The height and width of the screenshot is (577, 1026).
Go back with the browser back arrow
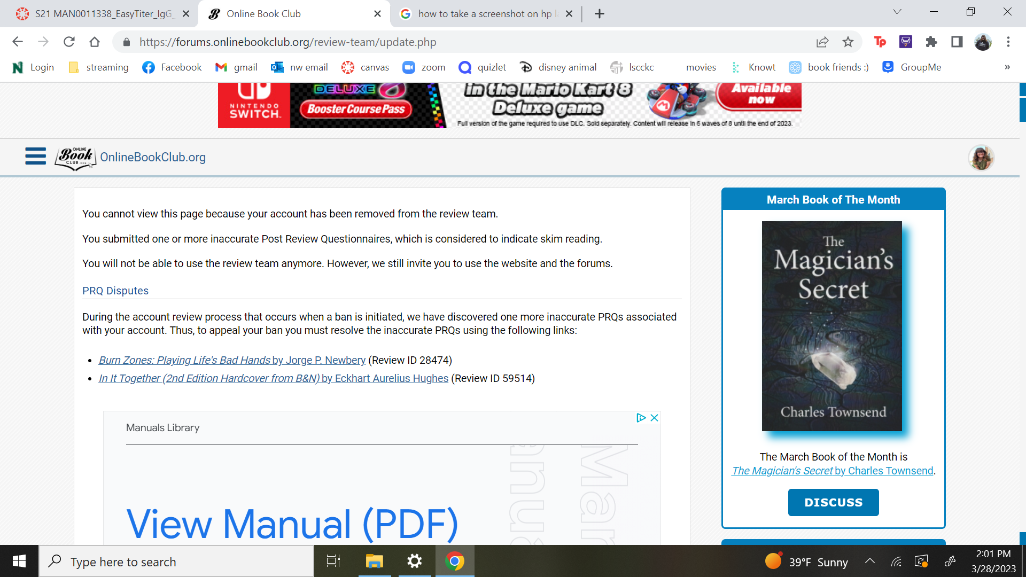pyautogui.click(x=17, y=42)
